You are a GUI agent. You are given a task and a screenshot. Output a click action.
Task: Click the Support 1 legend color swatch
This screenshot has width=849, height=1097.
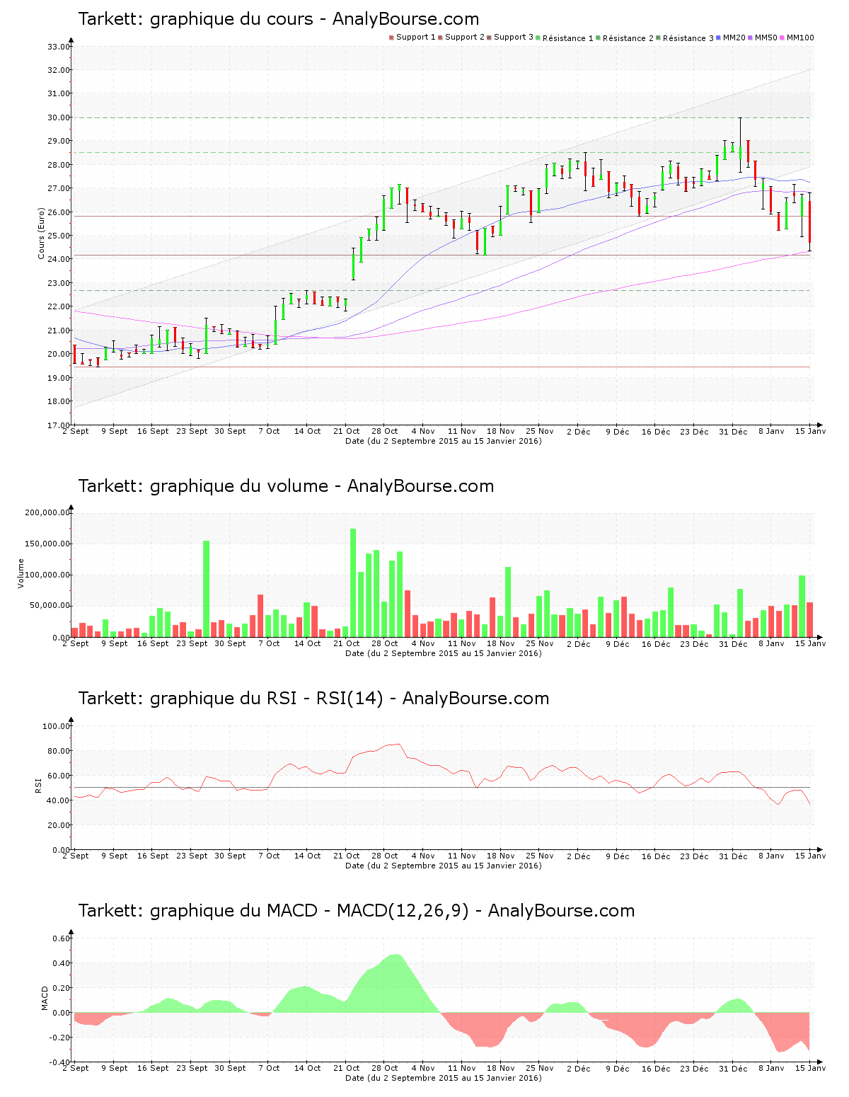pos(391,38)
